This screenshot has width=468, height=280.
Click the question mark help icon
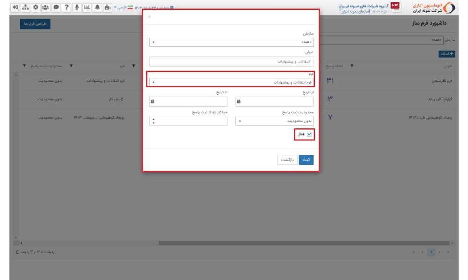[x=66, y=7]
